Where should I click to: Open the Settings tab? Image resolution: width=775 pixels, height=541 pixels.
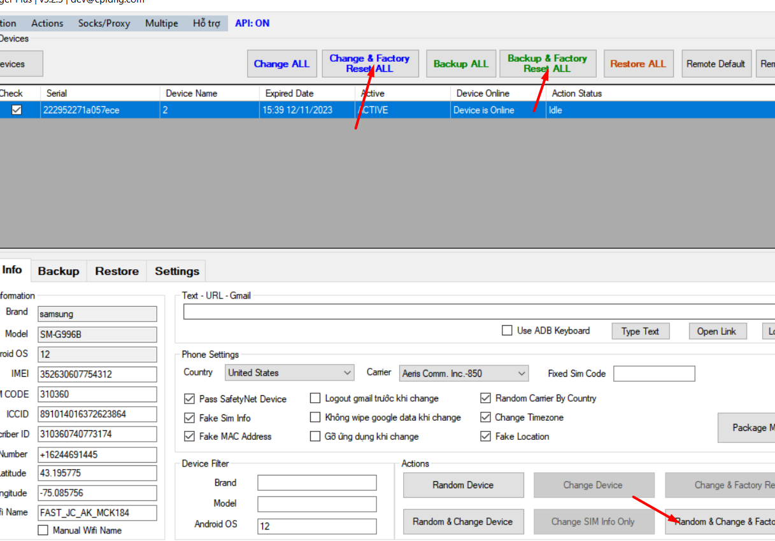pos(177,271)
